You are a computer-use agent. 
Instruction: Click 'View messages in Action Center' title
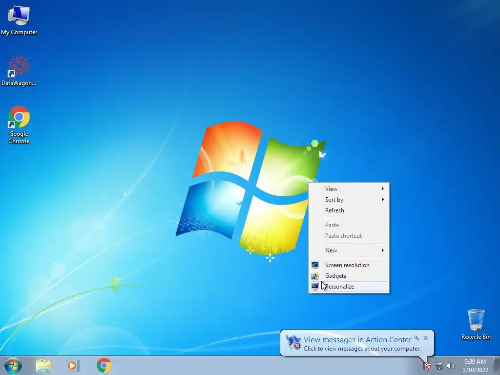pyautogui.click(x=357, y=340)
